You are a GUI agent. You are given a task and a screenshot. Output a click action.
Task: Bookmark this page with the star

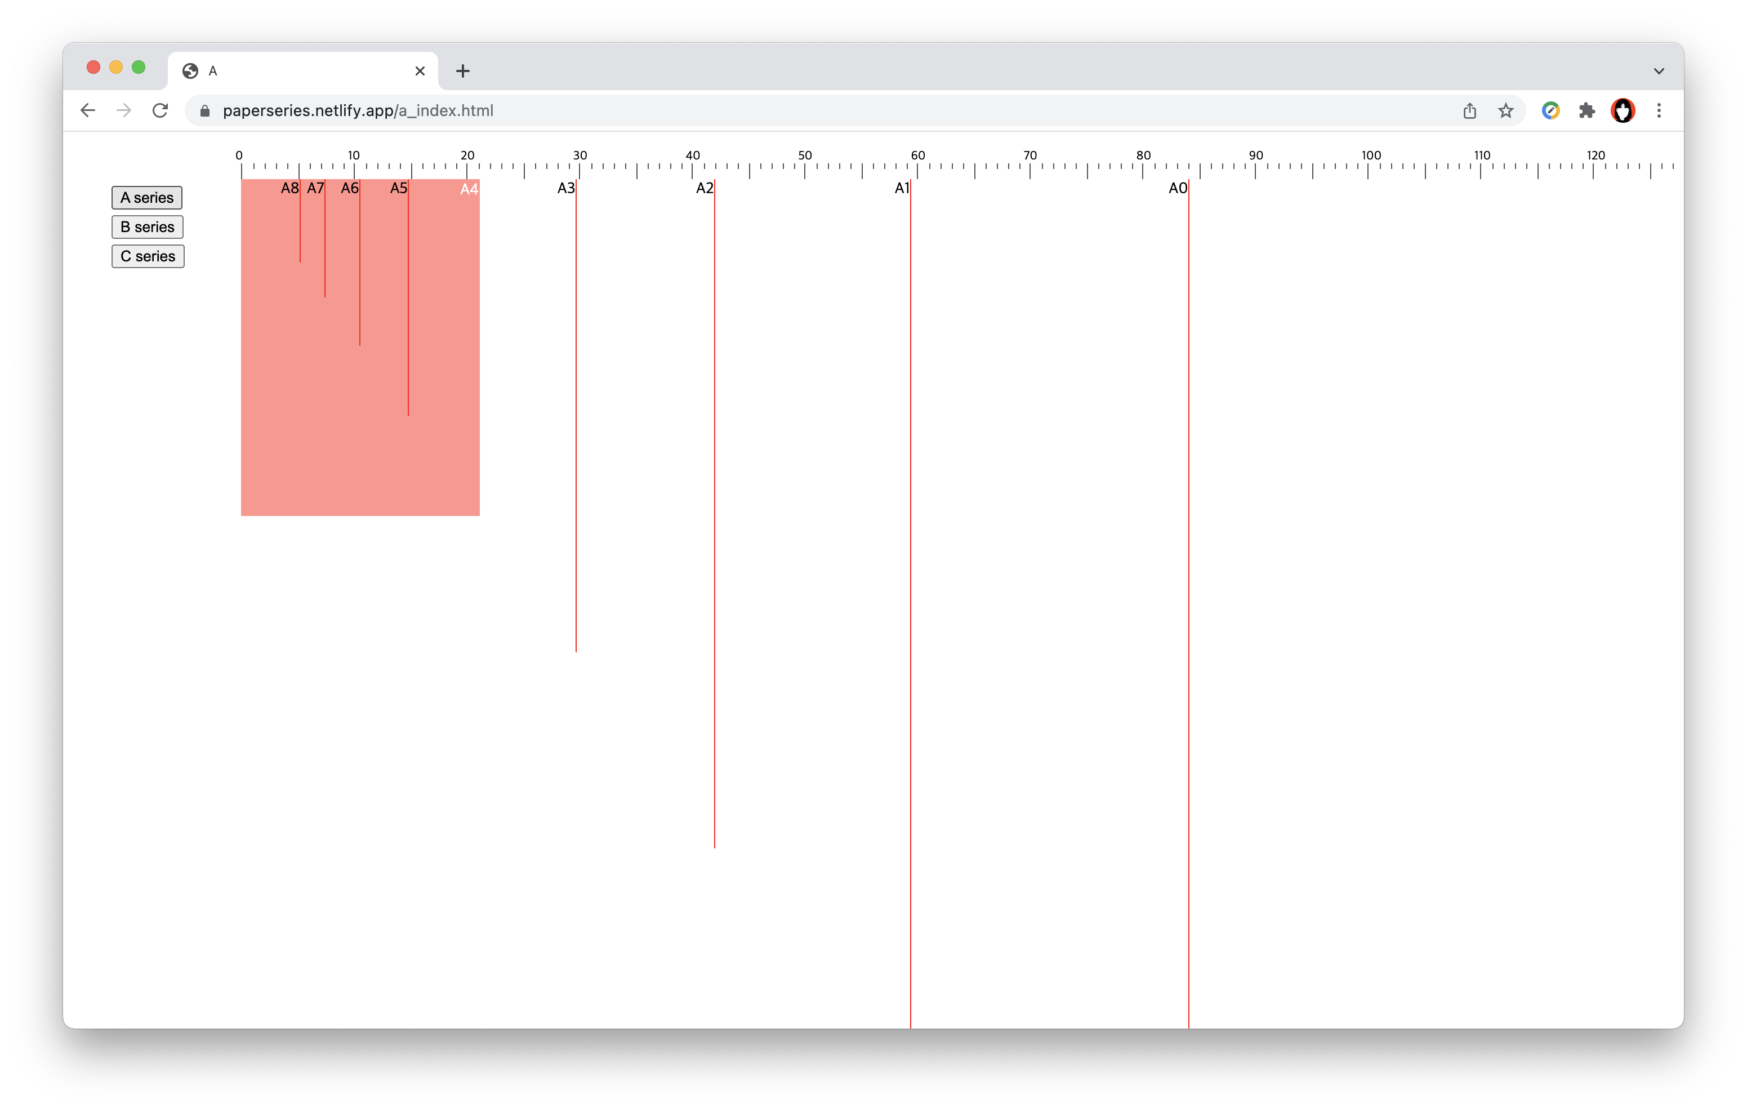1505,110
